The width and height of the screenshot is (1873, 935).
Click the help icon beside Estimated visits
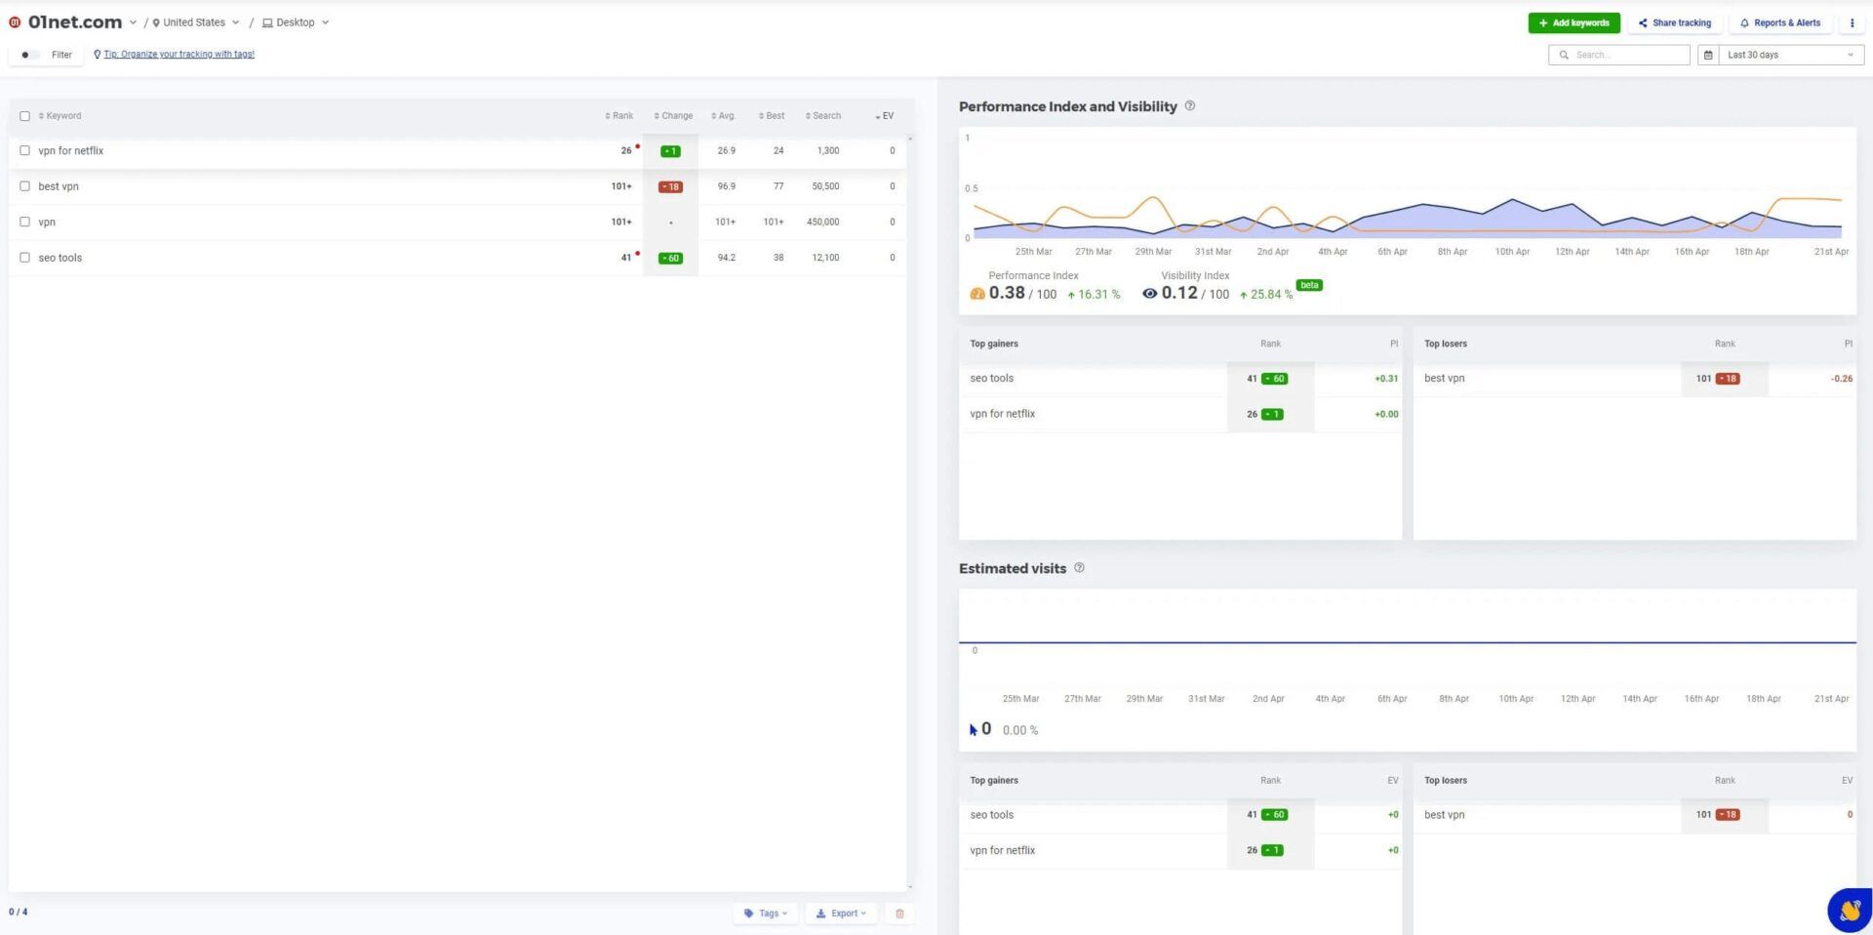pos(1079,568)
